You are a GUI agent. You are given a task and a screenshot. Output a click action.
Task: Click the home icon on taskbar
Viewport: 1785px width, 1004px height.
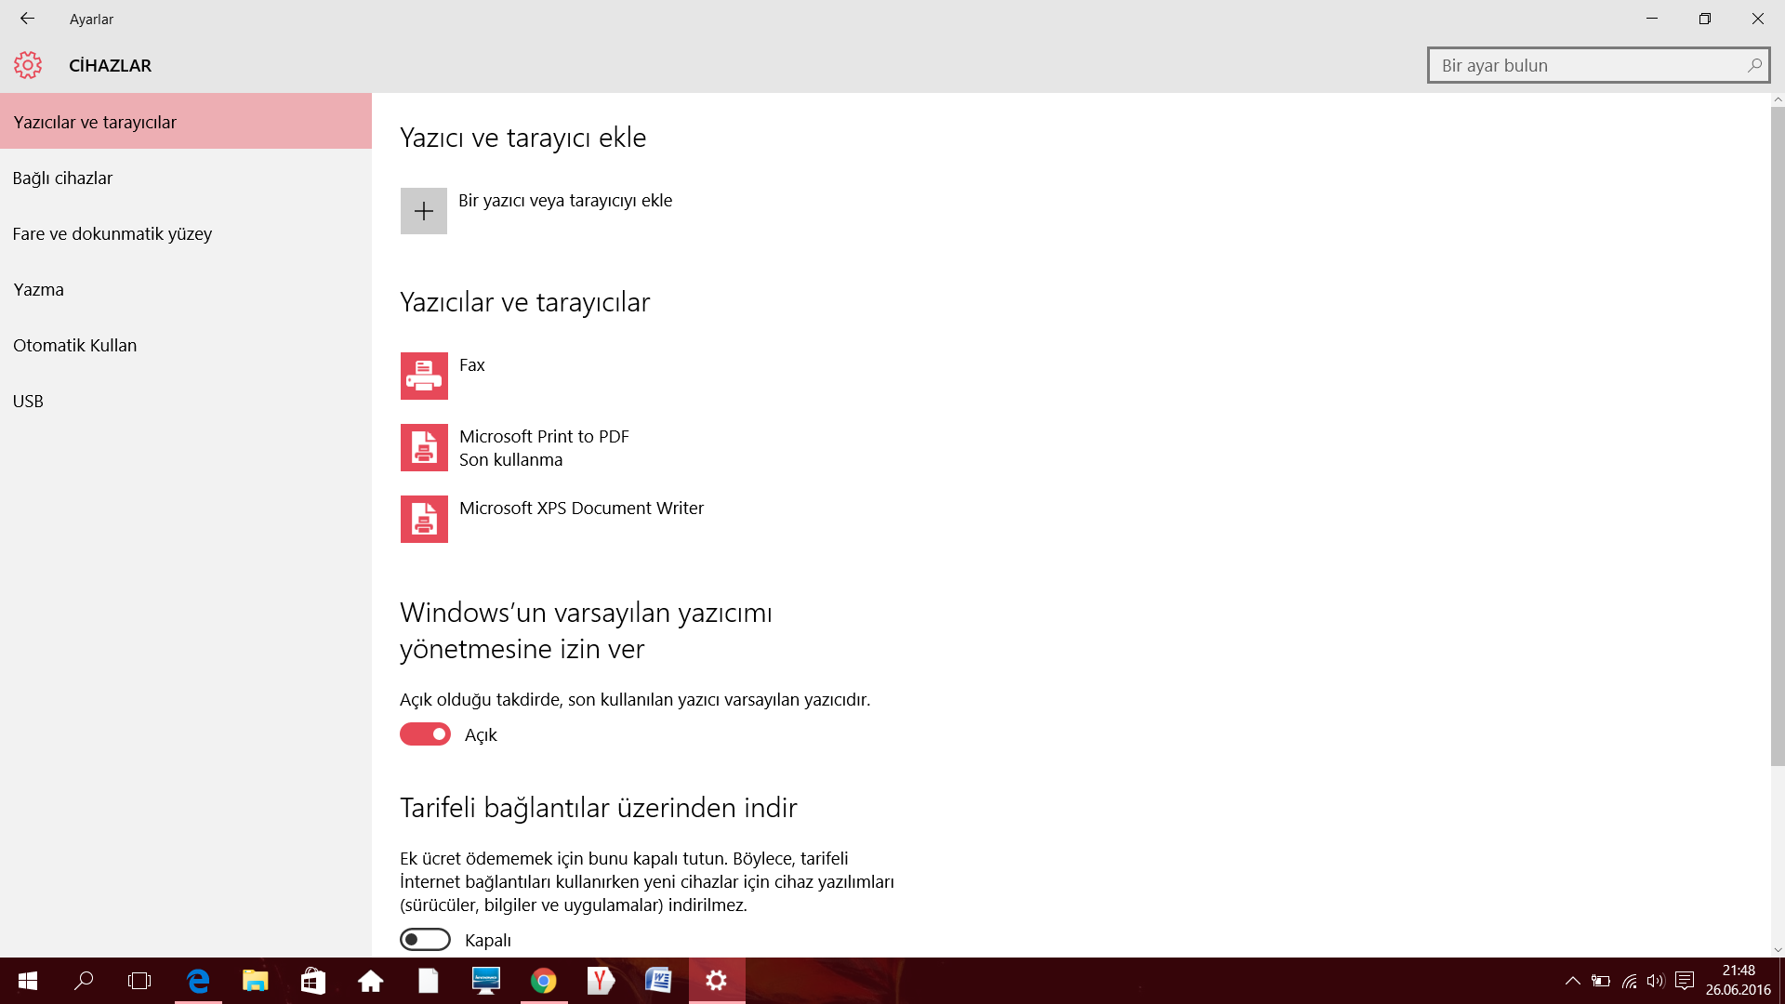tap(371, 981)
